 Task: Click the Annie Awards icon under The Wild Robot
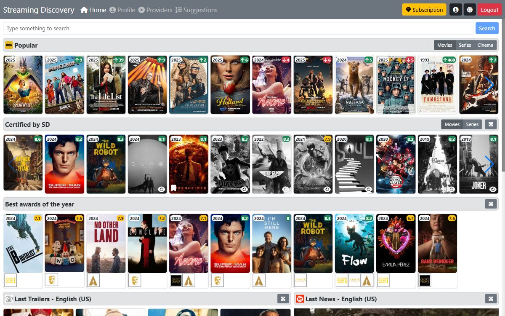300,280
